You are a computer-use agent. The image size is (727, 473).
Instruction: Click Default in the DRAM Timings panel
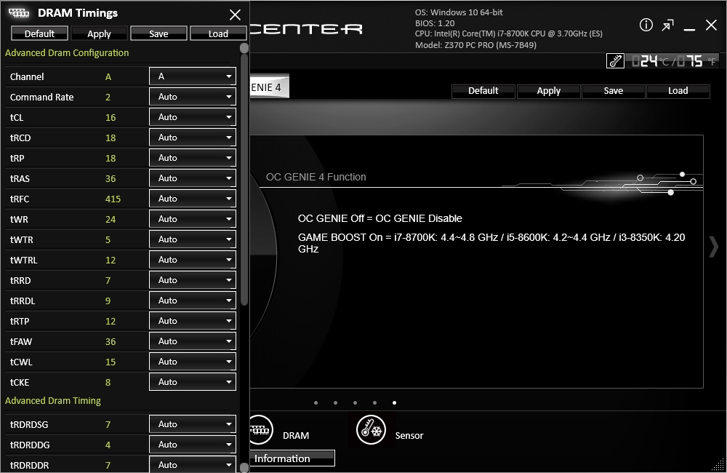[x=39, y=33]
